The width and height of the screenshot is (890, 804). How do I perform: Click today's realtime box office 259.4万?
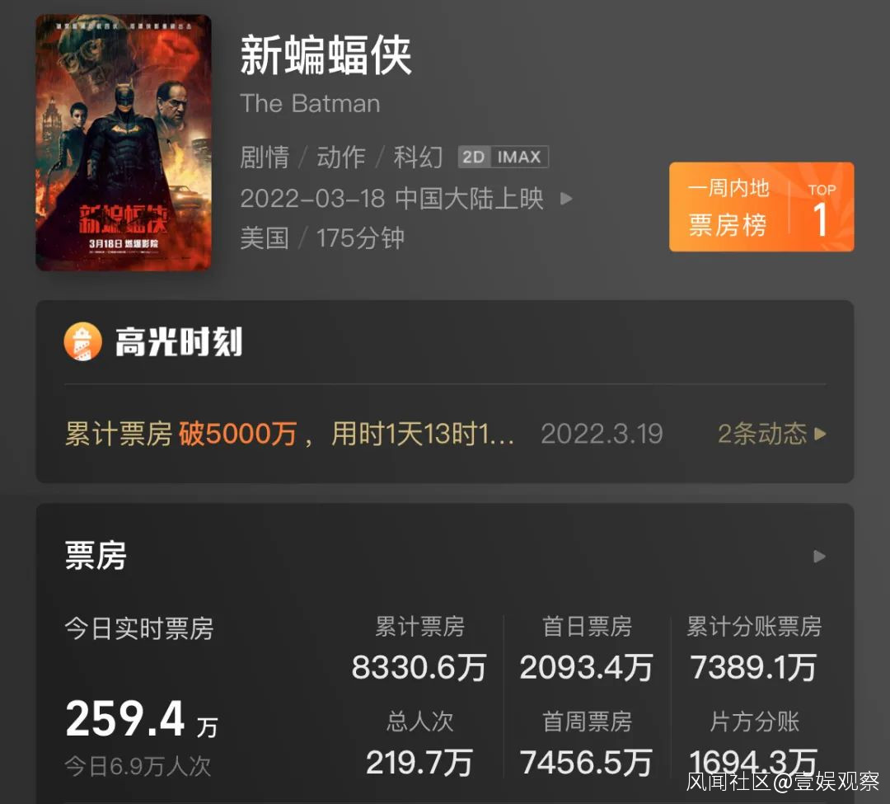coord(142,719)
